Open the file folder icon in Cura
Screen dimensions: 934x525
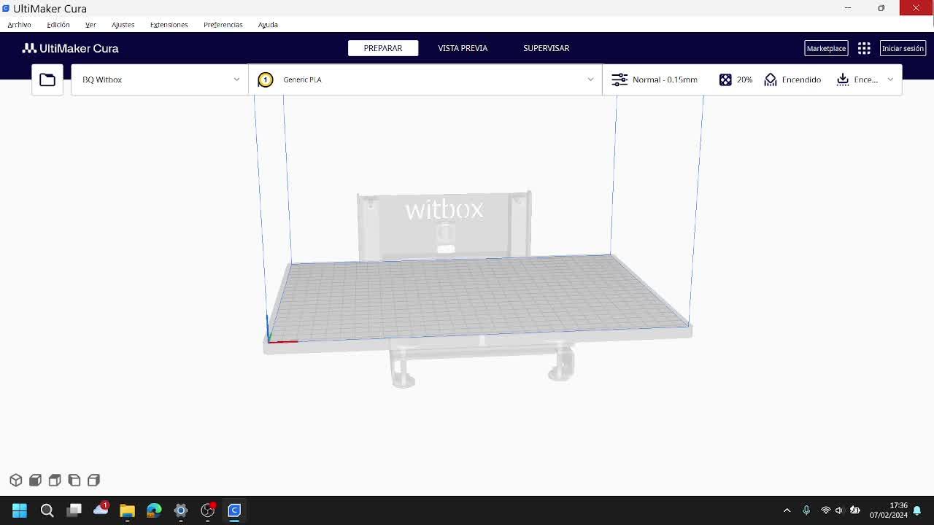click(47, 79)
